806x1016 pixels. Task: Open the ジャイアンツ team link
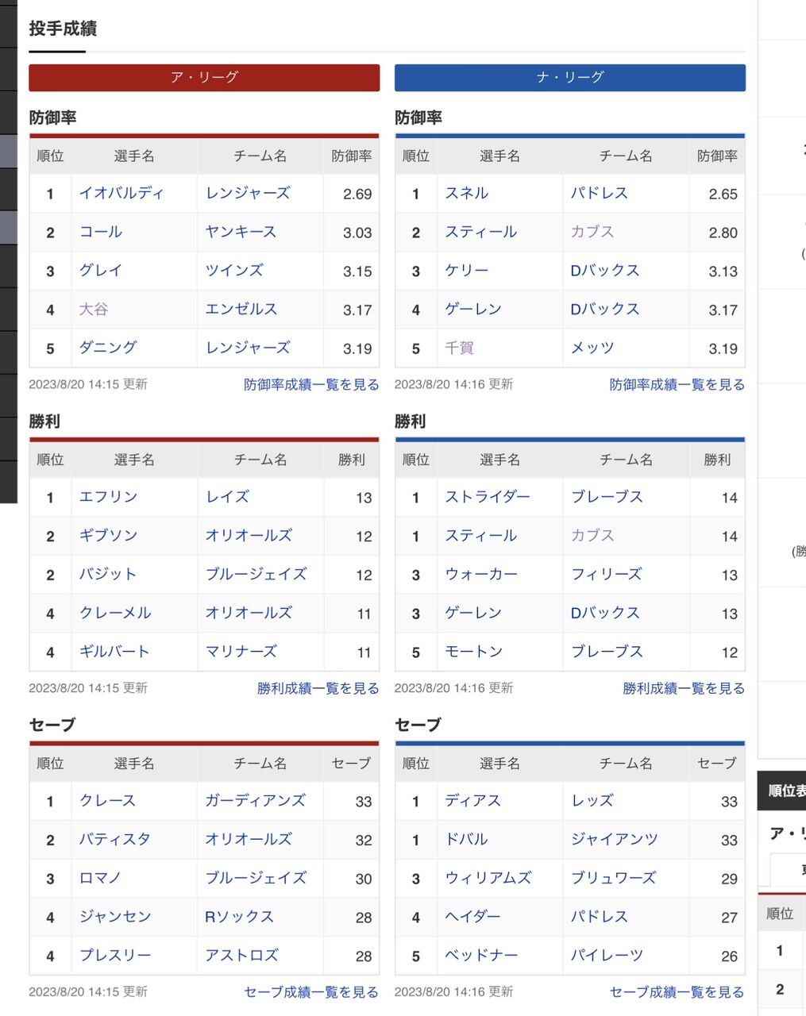click(x=614, y=839)
